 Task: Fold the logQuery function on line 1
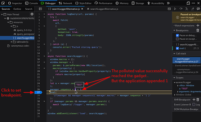(44, 14)
